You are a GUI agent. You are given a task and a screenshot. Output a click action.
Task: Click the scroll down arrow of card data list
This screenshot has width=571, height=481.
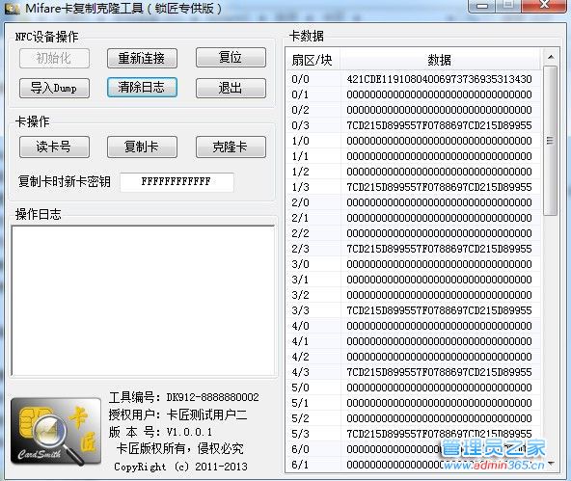tap(550, 464)
